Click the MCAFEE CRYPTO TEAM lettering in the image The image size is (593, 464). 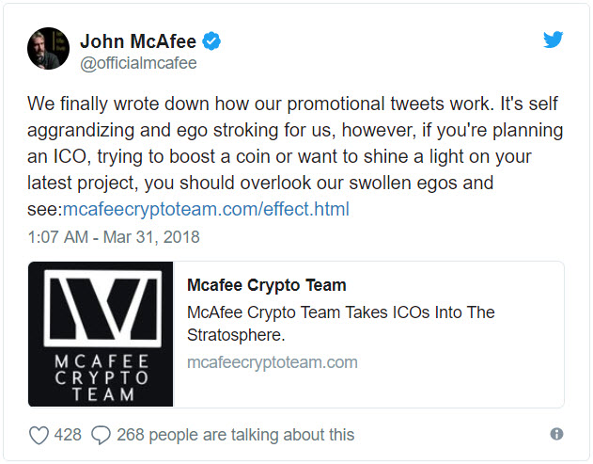point(101,378)
